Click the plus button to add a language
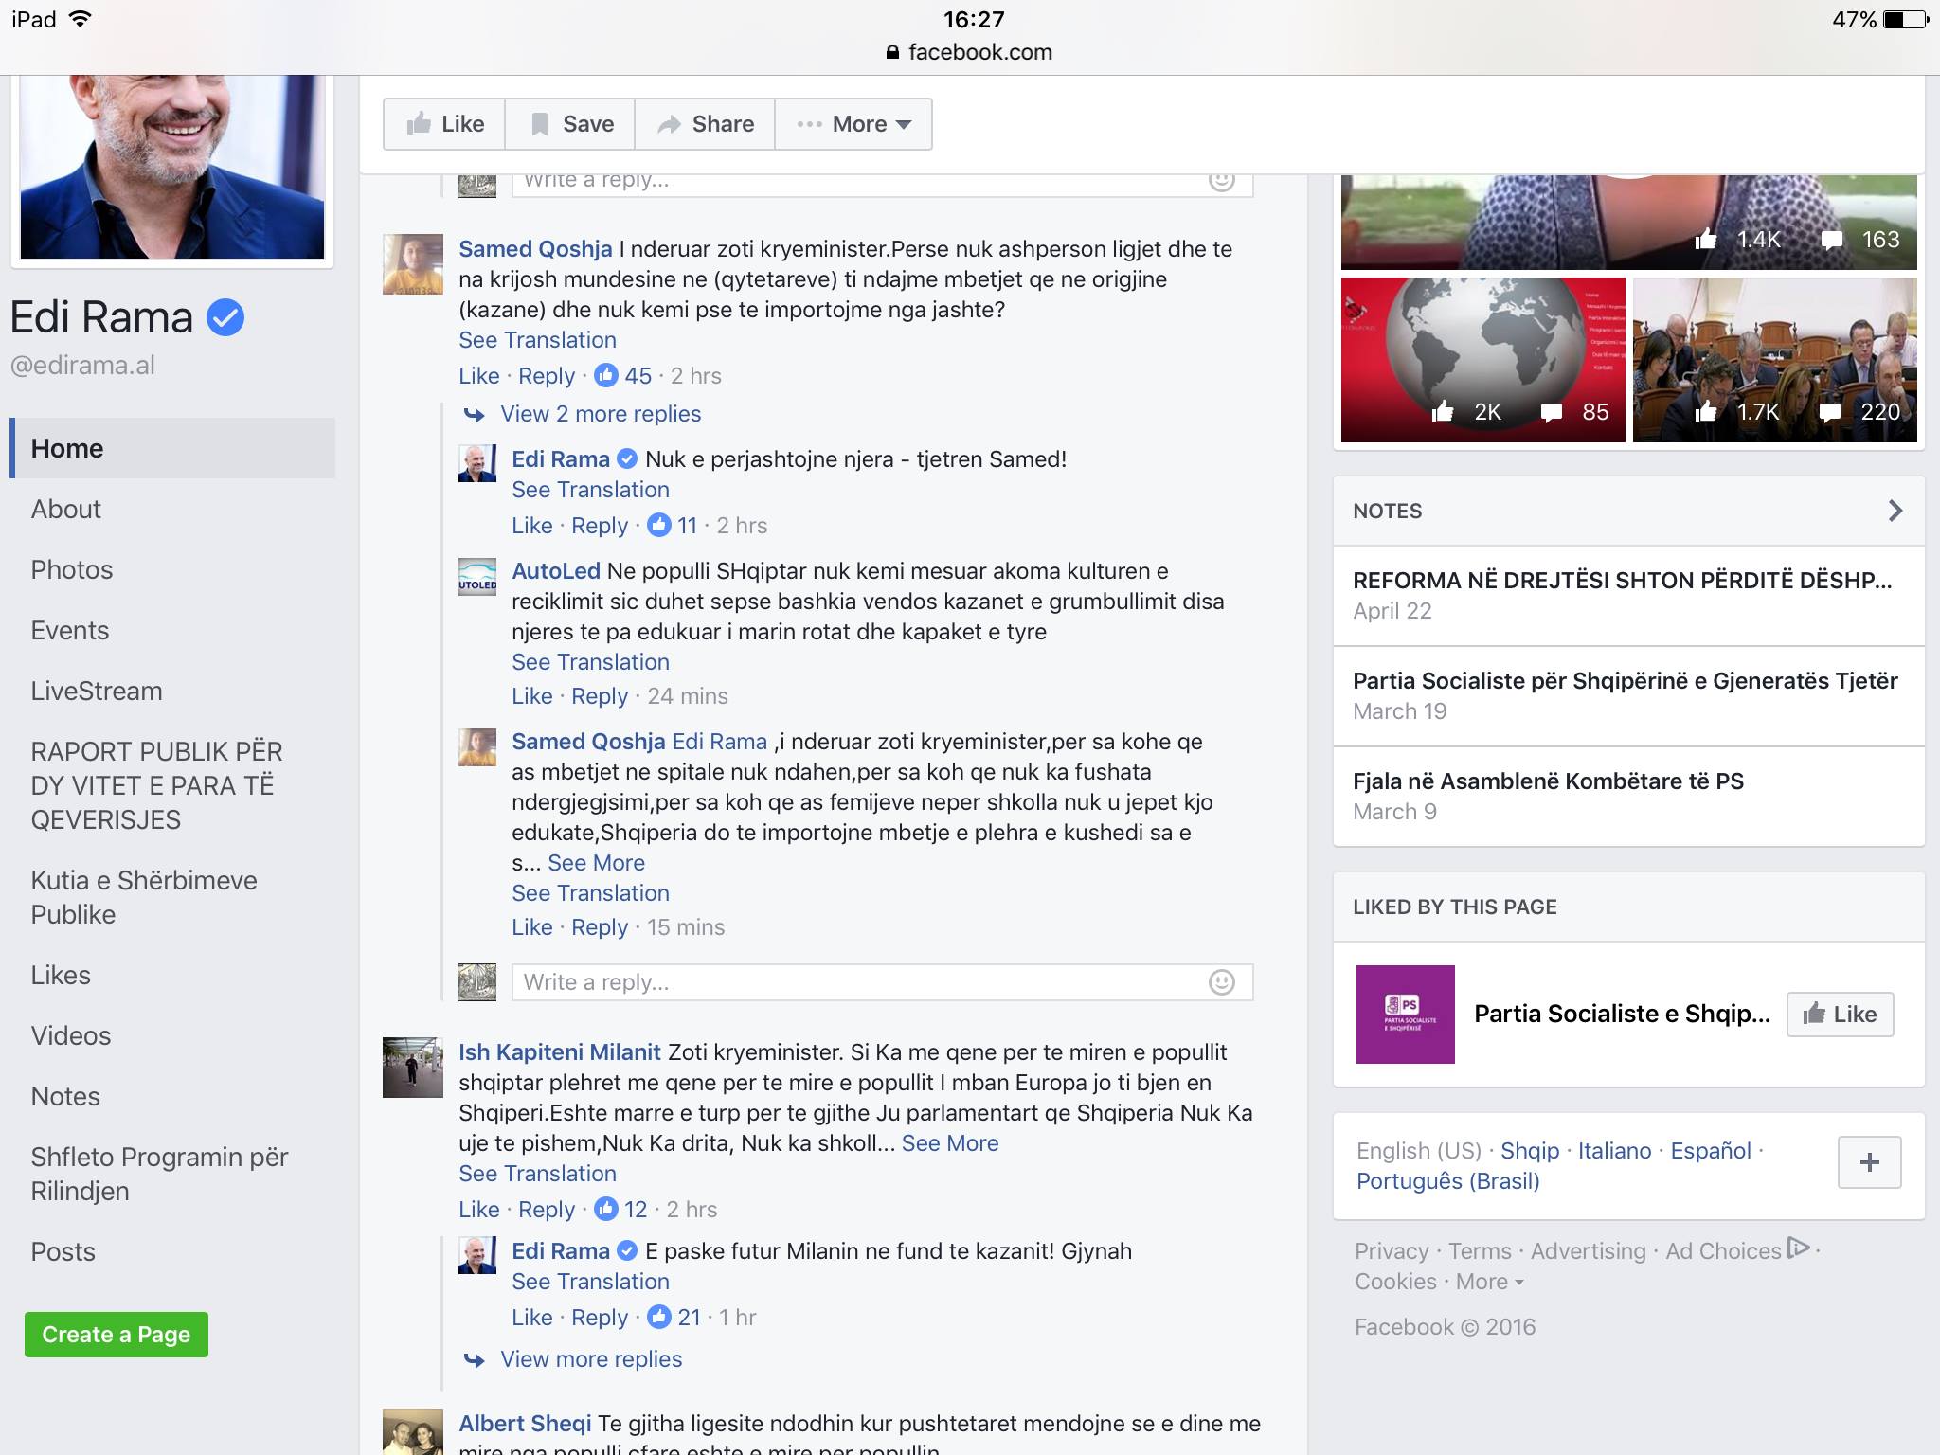 coord(1869,1162)
